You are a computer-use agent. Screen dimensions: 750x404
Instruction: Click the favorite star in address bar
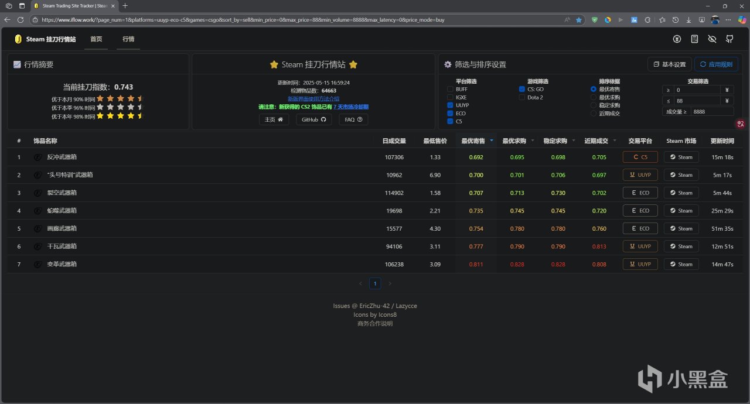[x=579, y=19]
